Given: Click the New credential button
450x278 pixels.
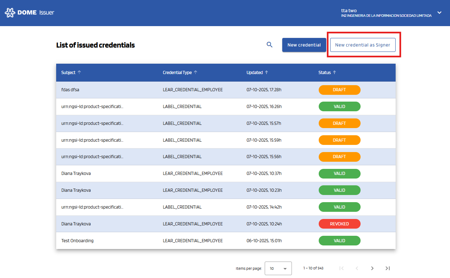Looking at the screenshot, I should click(x=304, y=45).
